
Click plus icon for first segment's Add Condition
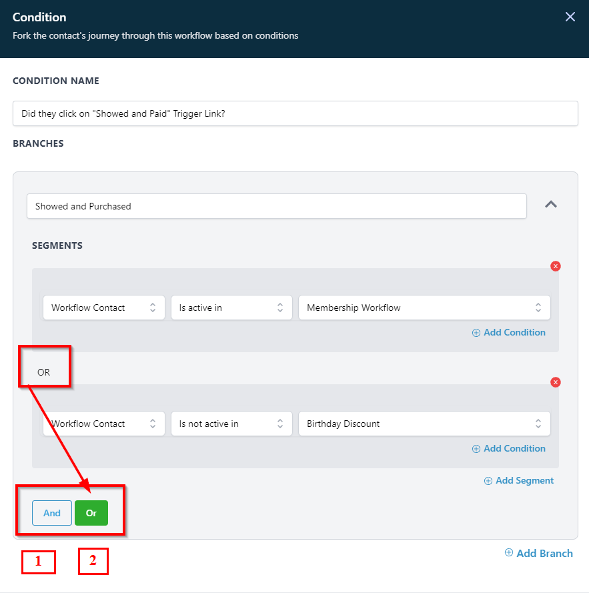tap(476, 333)
